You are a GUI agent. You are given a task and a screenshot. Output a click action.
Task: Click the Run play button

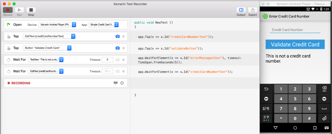(x=19, y=10)
